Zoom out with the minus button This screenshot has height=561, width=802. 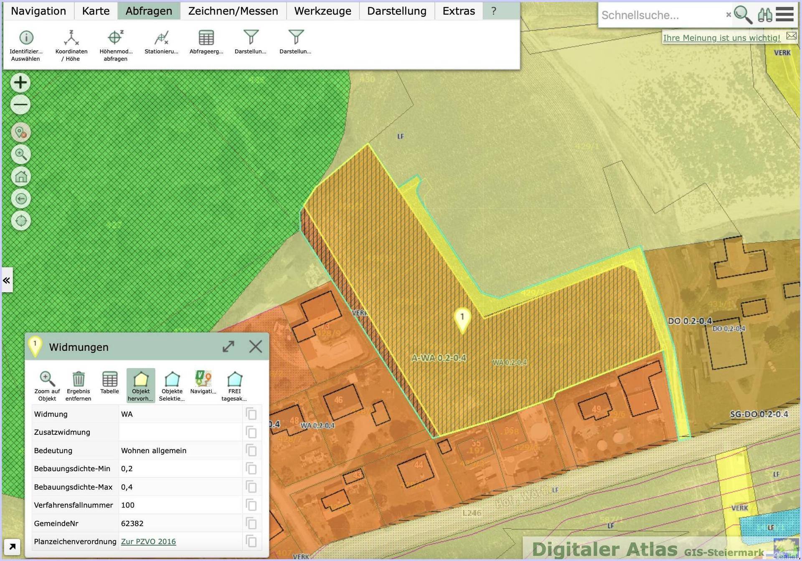pos(20,105)
